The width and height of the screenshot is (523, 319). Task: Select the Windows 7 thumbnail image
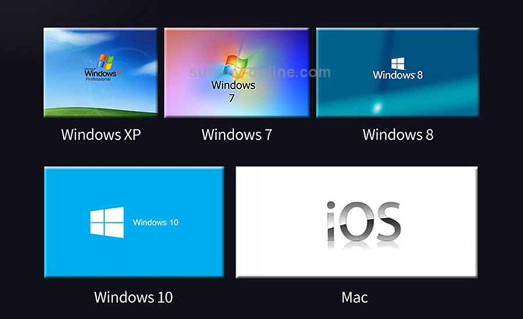click(x=237, y=72)
